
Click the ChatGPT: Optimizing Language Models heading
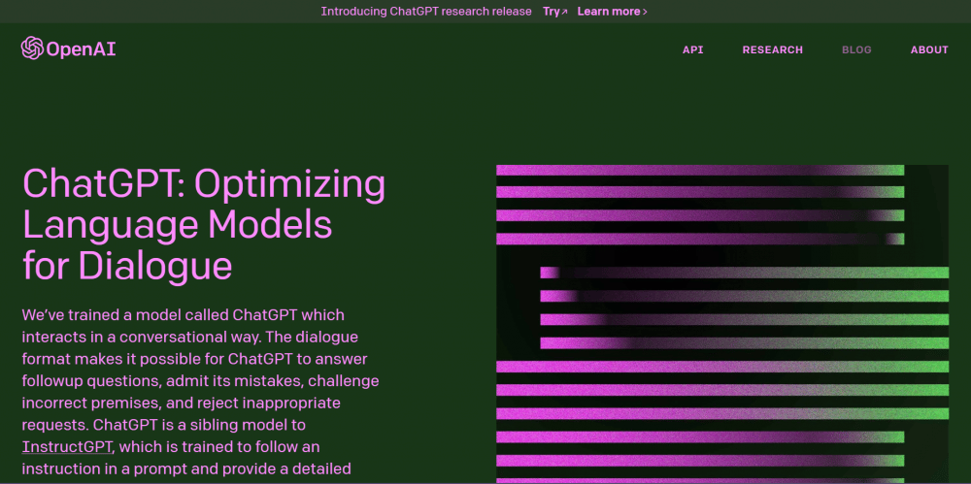[x=204, y=184]
